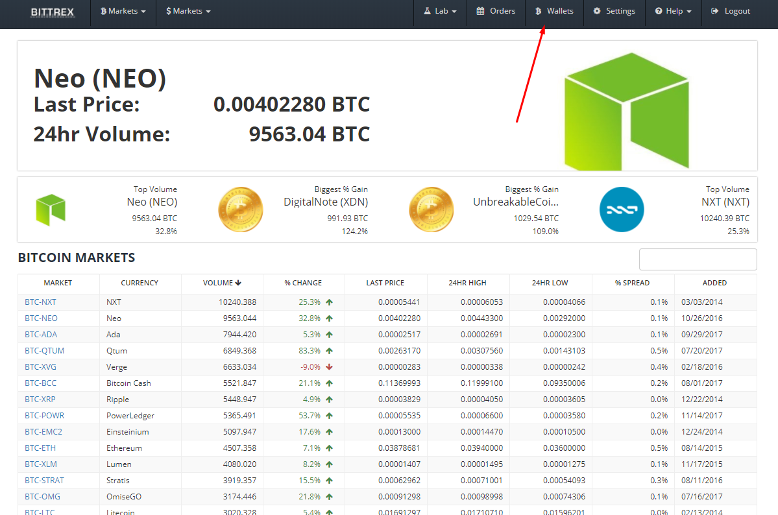Viewport: 778px width, 515px height.
Task: Click the up arrow in Stratis row
Action: click(x=329, y=480)
